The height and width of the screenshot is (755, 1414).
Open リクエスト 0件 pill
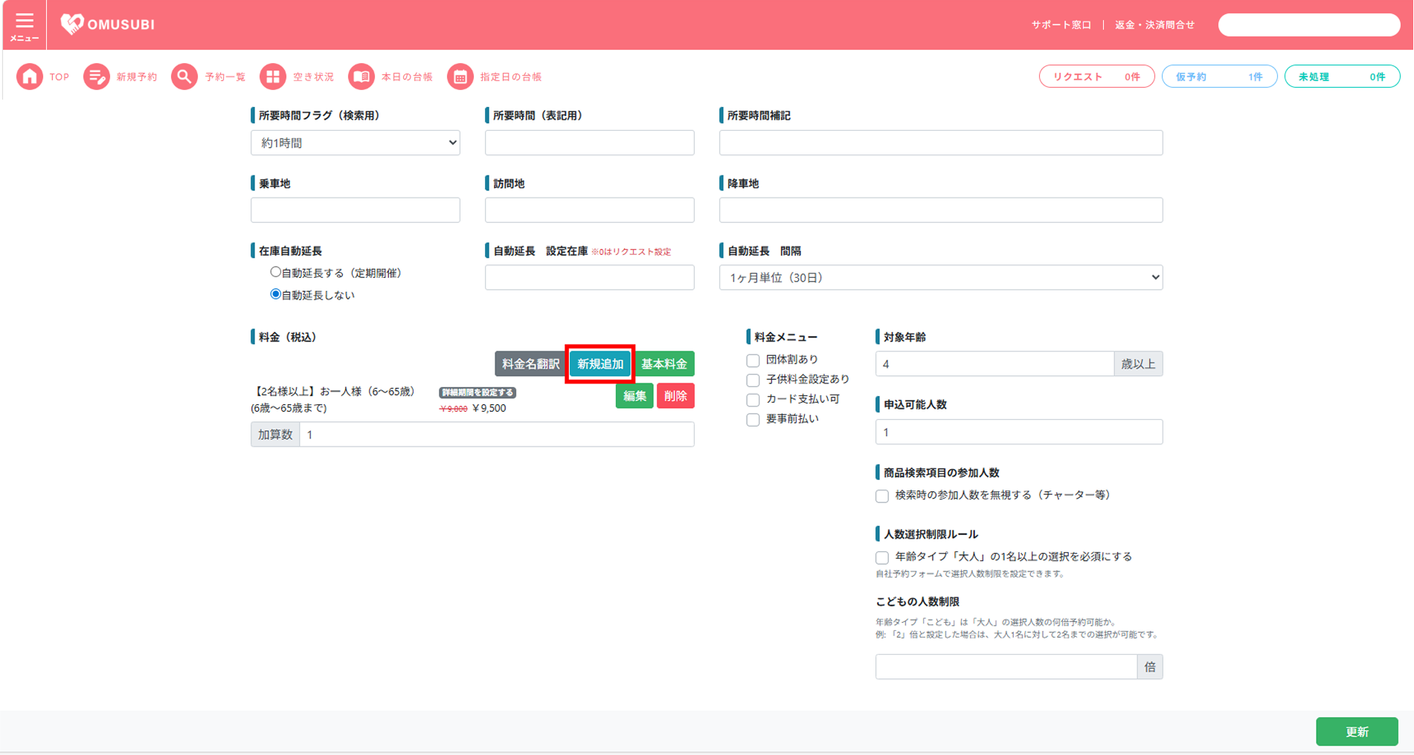[x=1096, y=77]
